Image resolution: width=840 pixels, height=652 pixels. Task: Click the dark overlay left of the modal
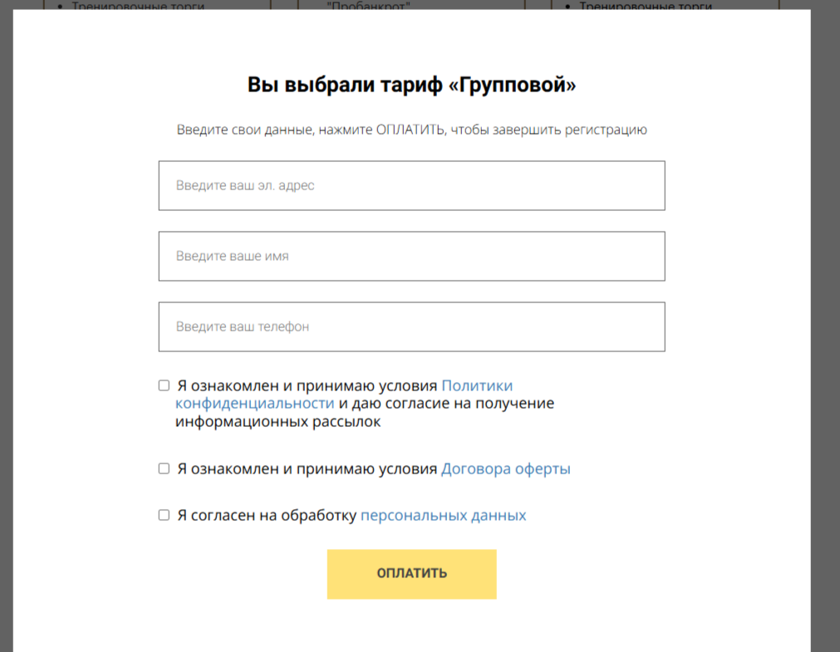coord(6,332)
